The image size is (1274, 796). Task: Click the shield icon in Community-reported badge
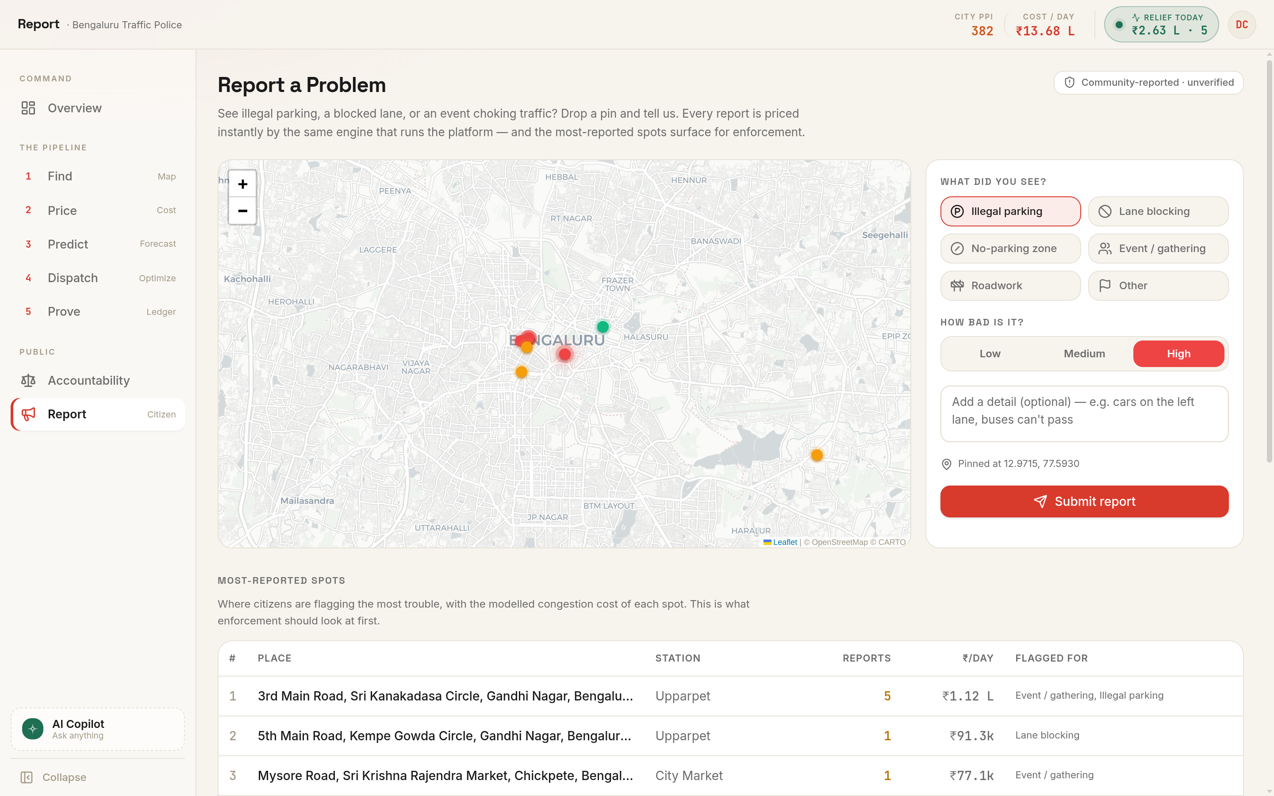(x=1069, y=82)
